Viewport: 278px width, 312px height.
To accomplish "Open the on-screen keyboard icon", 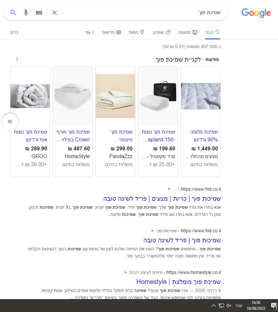I will pyautogui.click(x=39, y=13).
